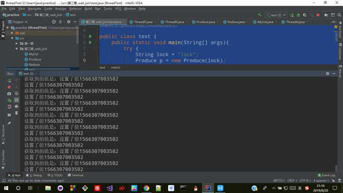Select the Produce class in the project tree
Image resolution: width=343 pixels, height=193 pixels.
click(x=33, y=59)
